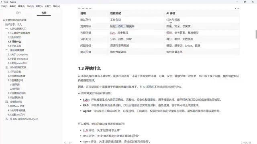This screenshot has width=257, height=144.
Task: Jump to outline item 1.1 从确定性到概率性
Action: click(x=19, y=33)
